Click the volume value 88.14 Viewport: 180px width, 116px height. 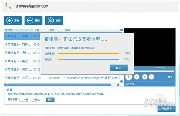tap(37, 78)
